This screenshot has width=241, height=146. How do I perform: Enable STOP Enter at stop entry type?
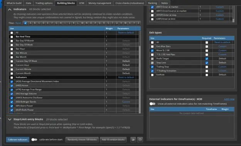(152, 15)
